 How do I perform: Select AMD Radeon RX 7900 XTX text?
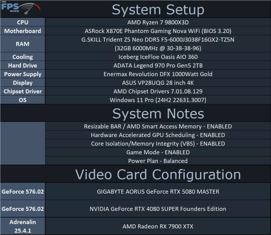(158, 226)
